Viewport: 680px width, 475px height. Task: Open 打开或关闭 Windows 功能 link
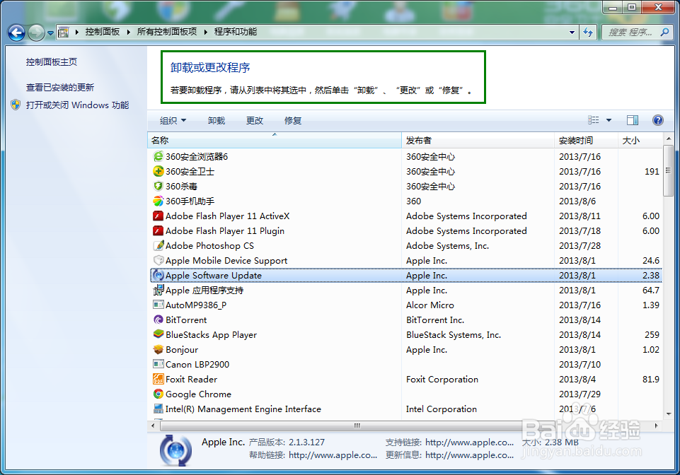pos(77,105)
